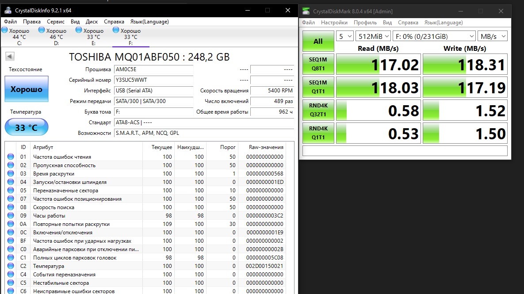Click RND4K Q32T1 write value 1.52
This screenshot has width=524, height=294.
tap(465, 110)
